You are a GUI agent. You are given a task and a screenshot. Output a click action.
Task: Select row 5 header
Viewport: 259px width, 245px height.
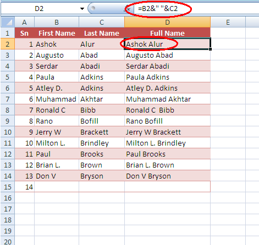click(x=8, y=77)
